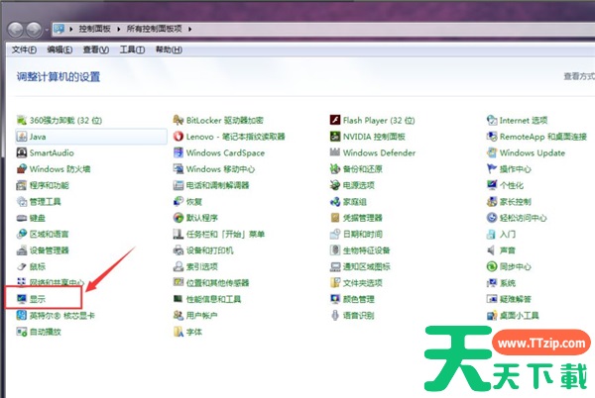Open the 文件(F) menu
Viewport: 595px width, 398px height.
pos(24,49)
